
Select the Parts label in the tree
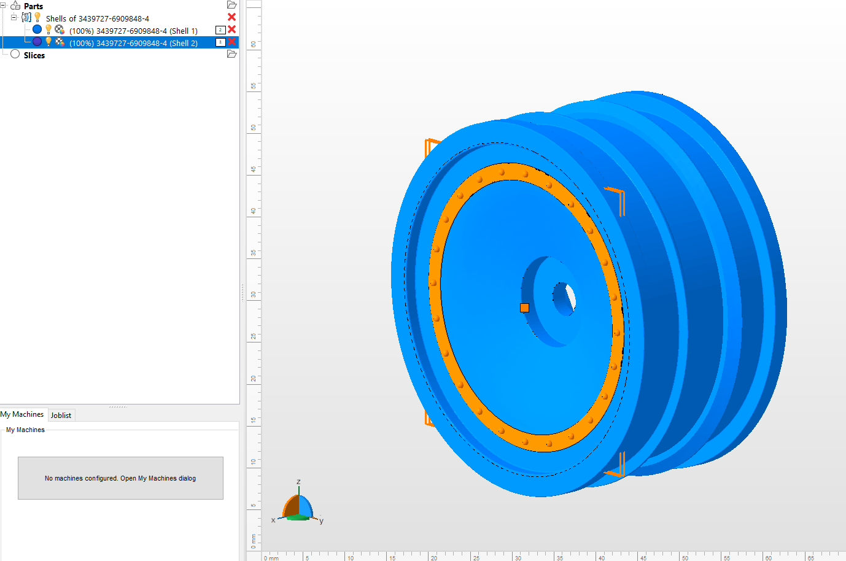coord(33,6)
